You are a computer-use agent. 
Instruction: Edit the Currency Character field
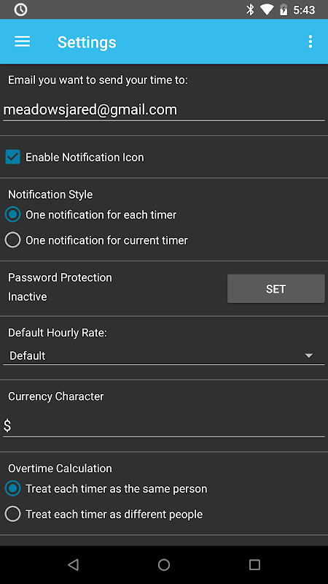click(163, 426)
